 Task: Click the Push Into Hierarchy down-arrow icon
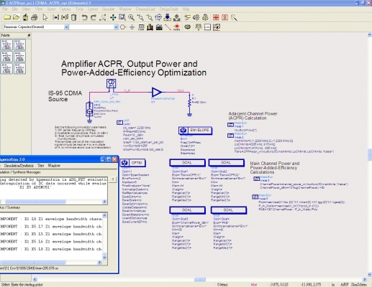click(168, 17)
